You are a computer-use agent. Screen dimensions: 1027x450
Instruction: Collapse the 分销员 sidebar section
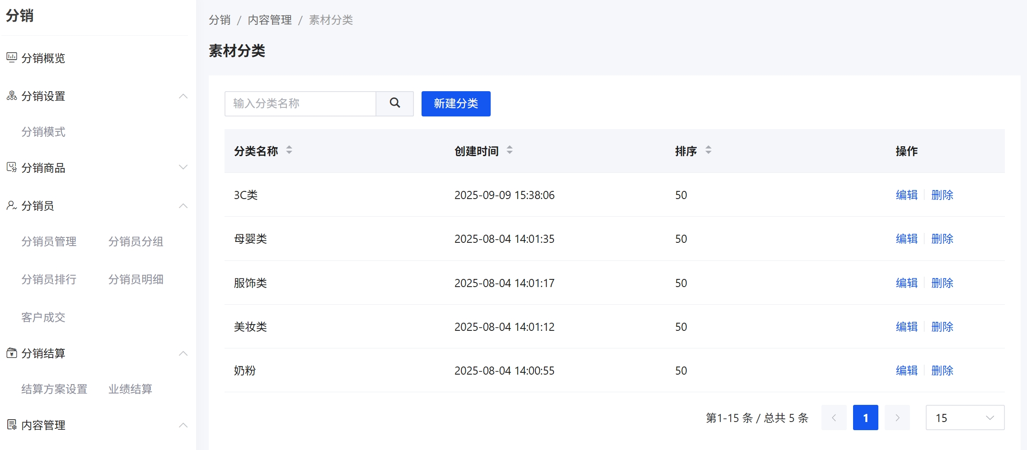[x=183, y=205]
